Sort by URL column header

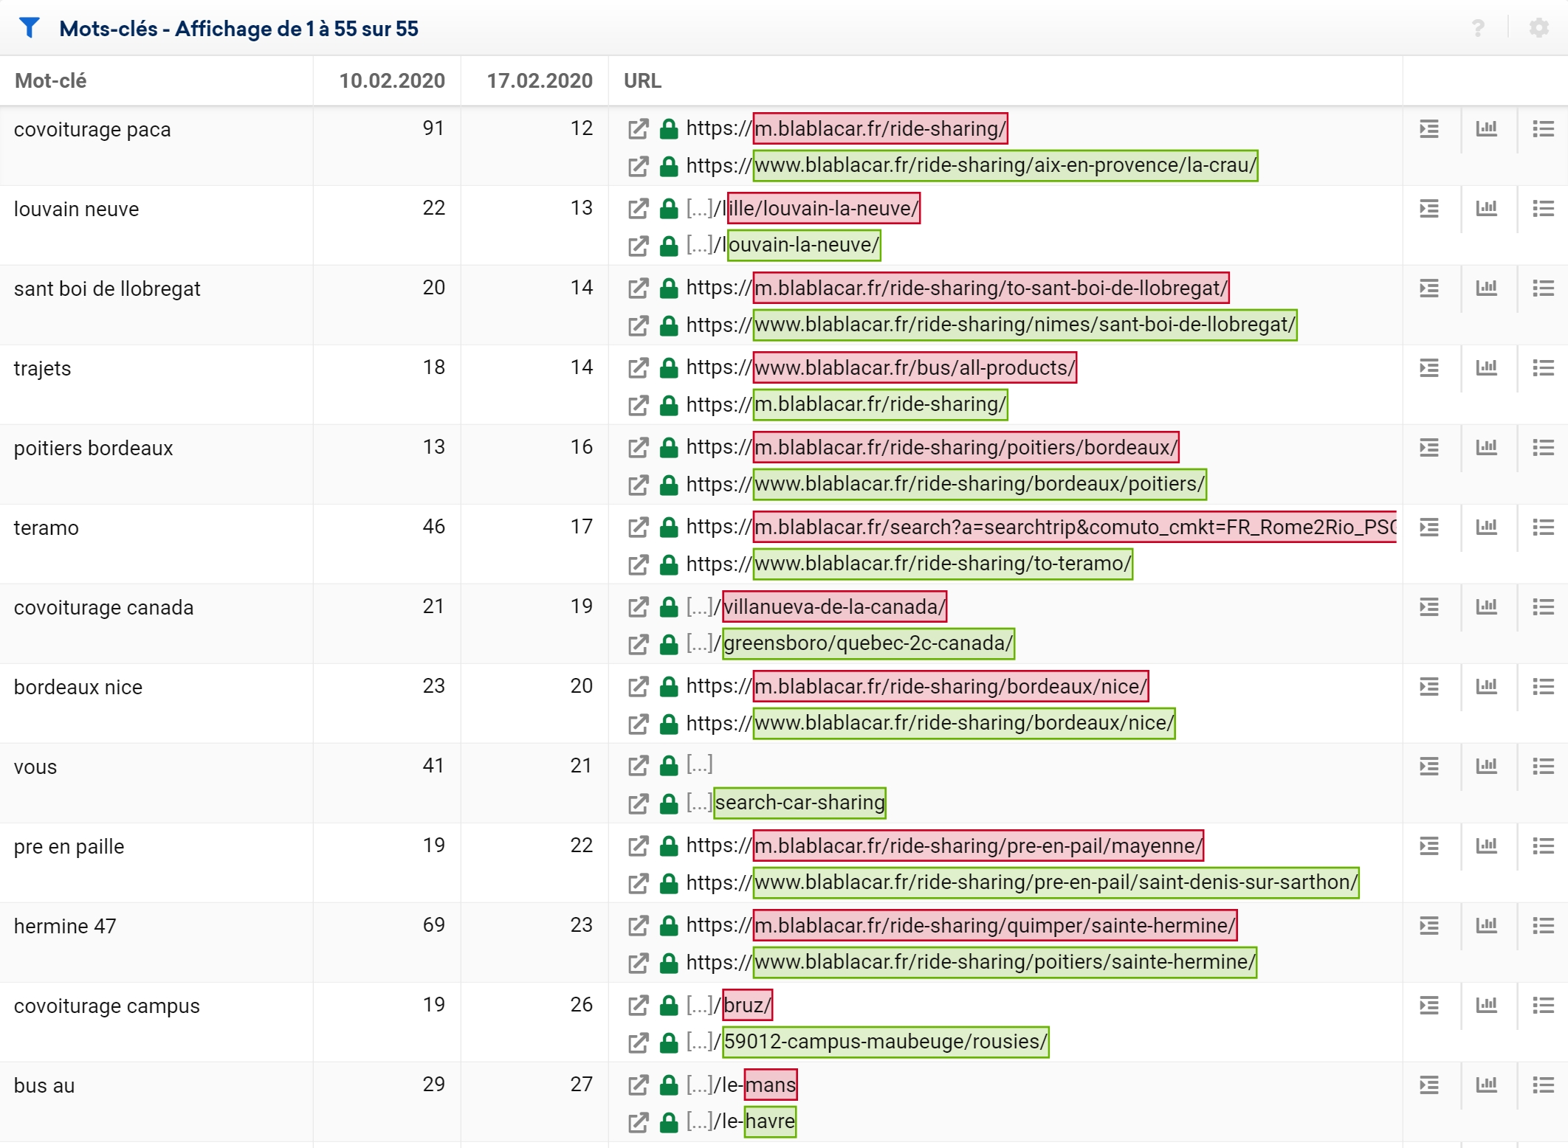(x=642, y=80)
